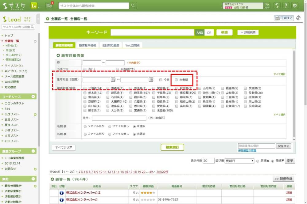
Task: Click the magnifier icon in top search bar
Action: point(133,6)
